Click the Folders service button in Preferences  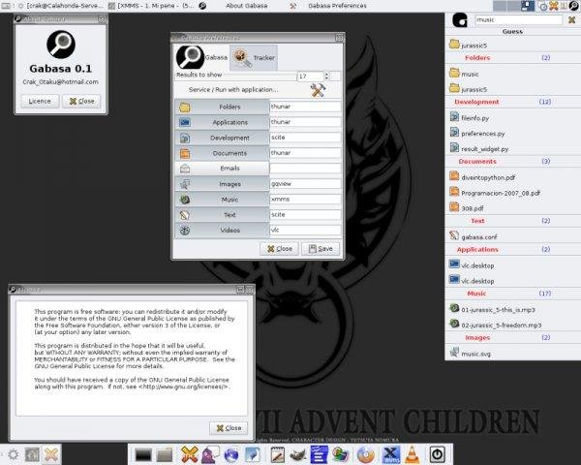[x=222, y=107]
